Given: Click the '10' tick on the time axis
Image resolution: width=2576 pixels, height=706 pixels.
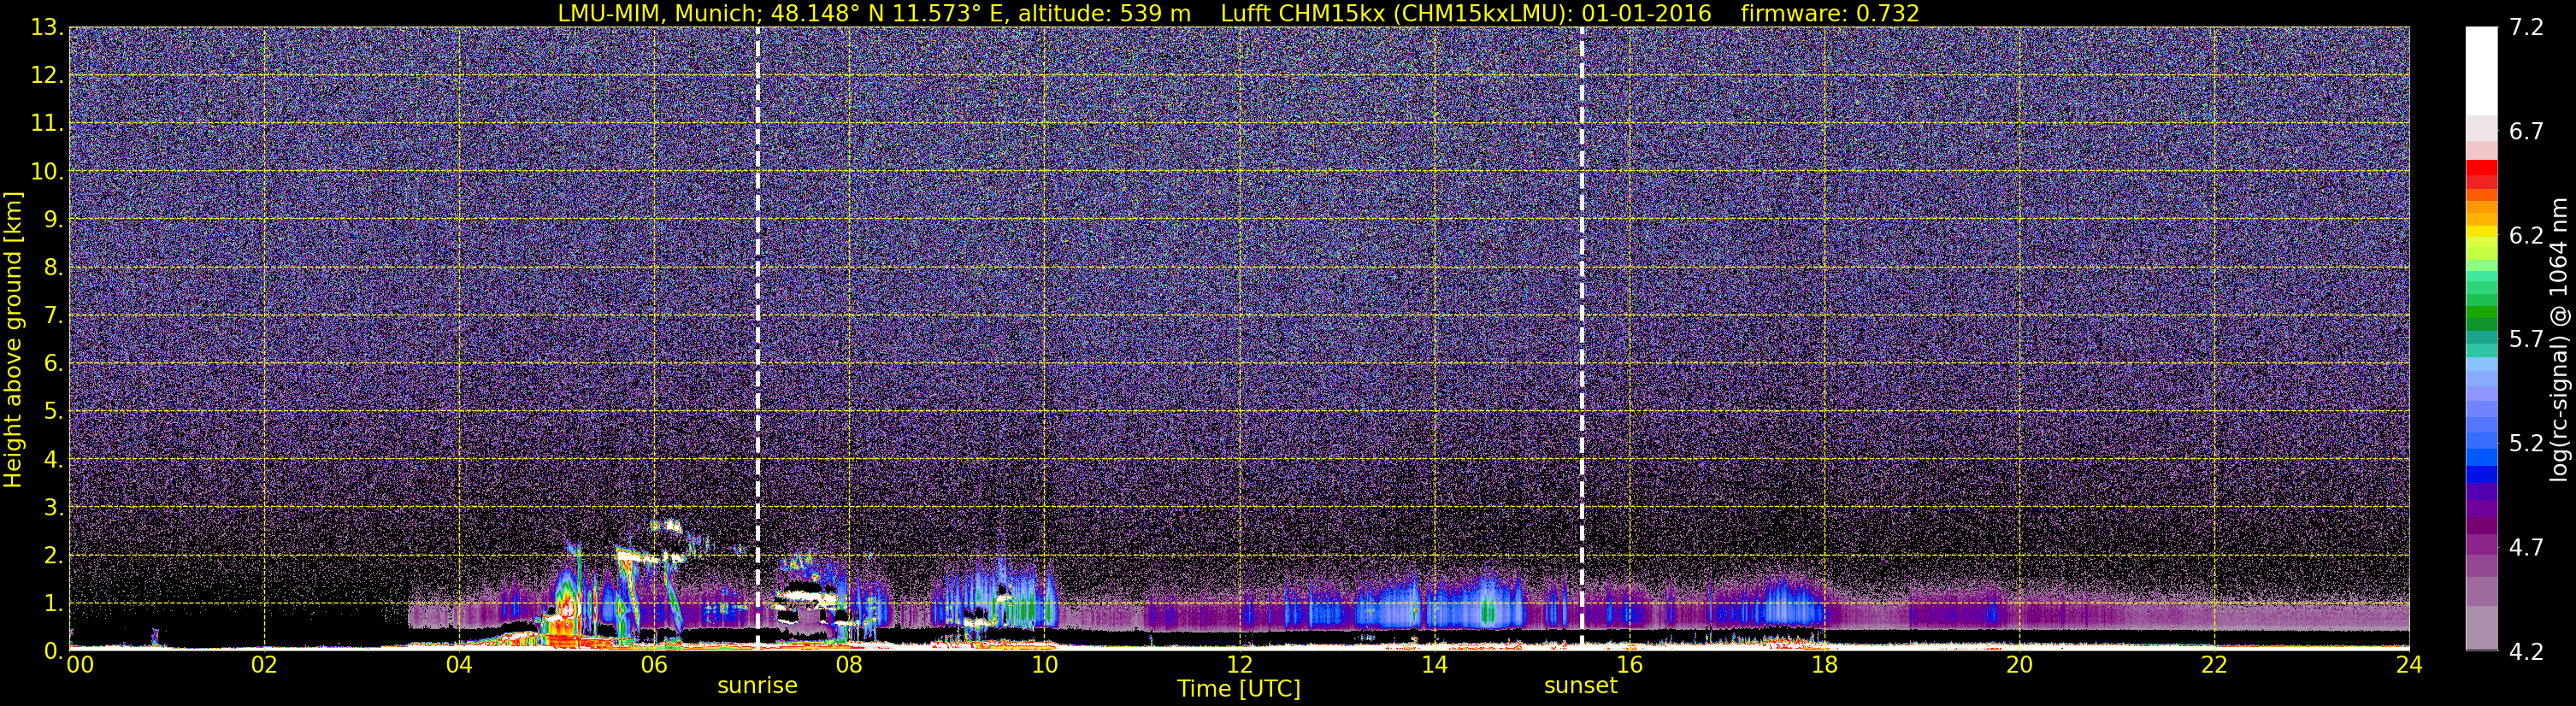Looking at the screenshot, I should [1044, 665].
